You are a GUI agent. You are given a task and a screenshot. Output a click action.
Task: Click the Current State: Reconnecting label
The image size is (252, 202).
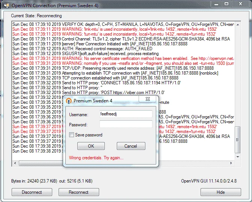[36, 16]
